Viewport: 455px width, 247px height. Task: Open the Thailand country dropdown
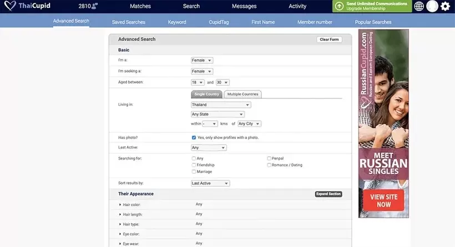221,105
